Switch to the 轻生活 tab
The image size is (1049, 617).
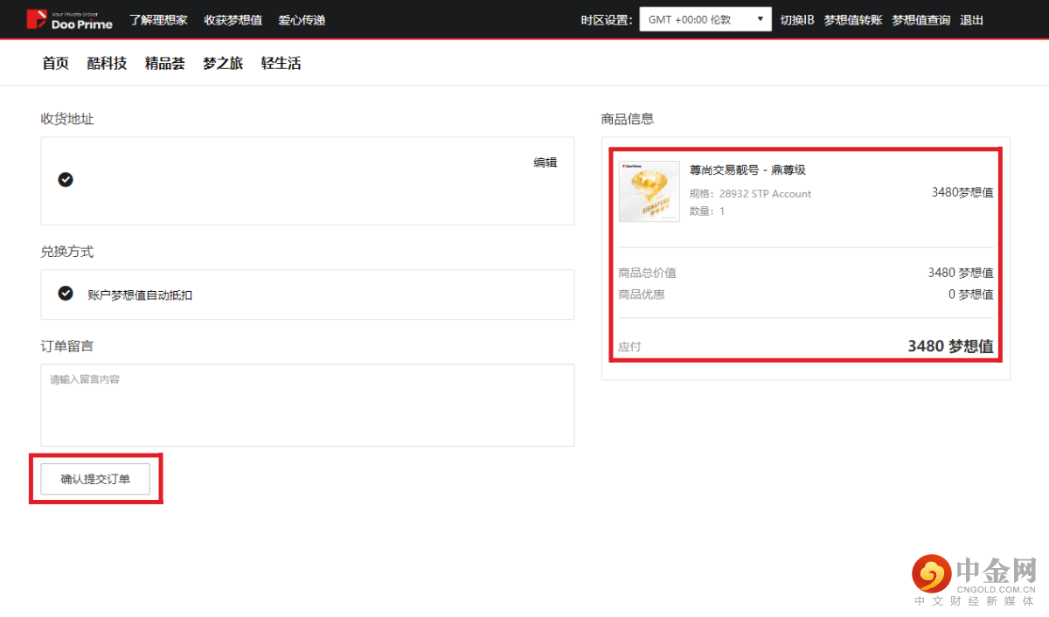(281, 63)
